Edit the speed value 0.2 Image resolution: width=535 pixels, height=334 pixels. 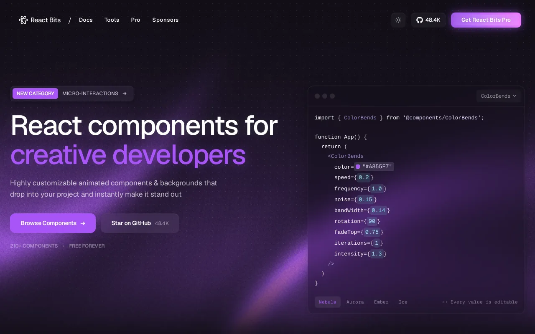364,178
